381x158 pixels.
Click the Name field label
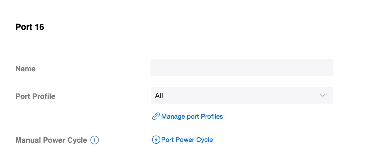point(25,69)
